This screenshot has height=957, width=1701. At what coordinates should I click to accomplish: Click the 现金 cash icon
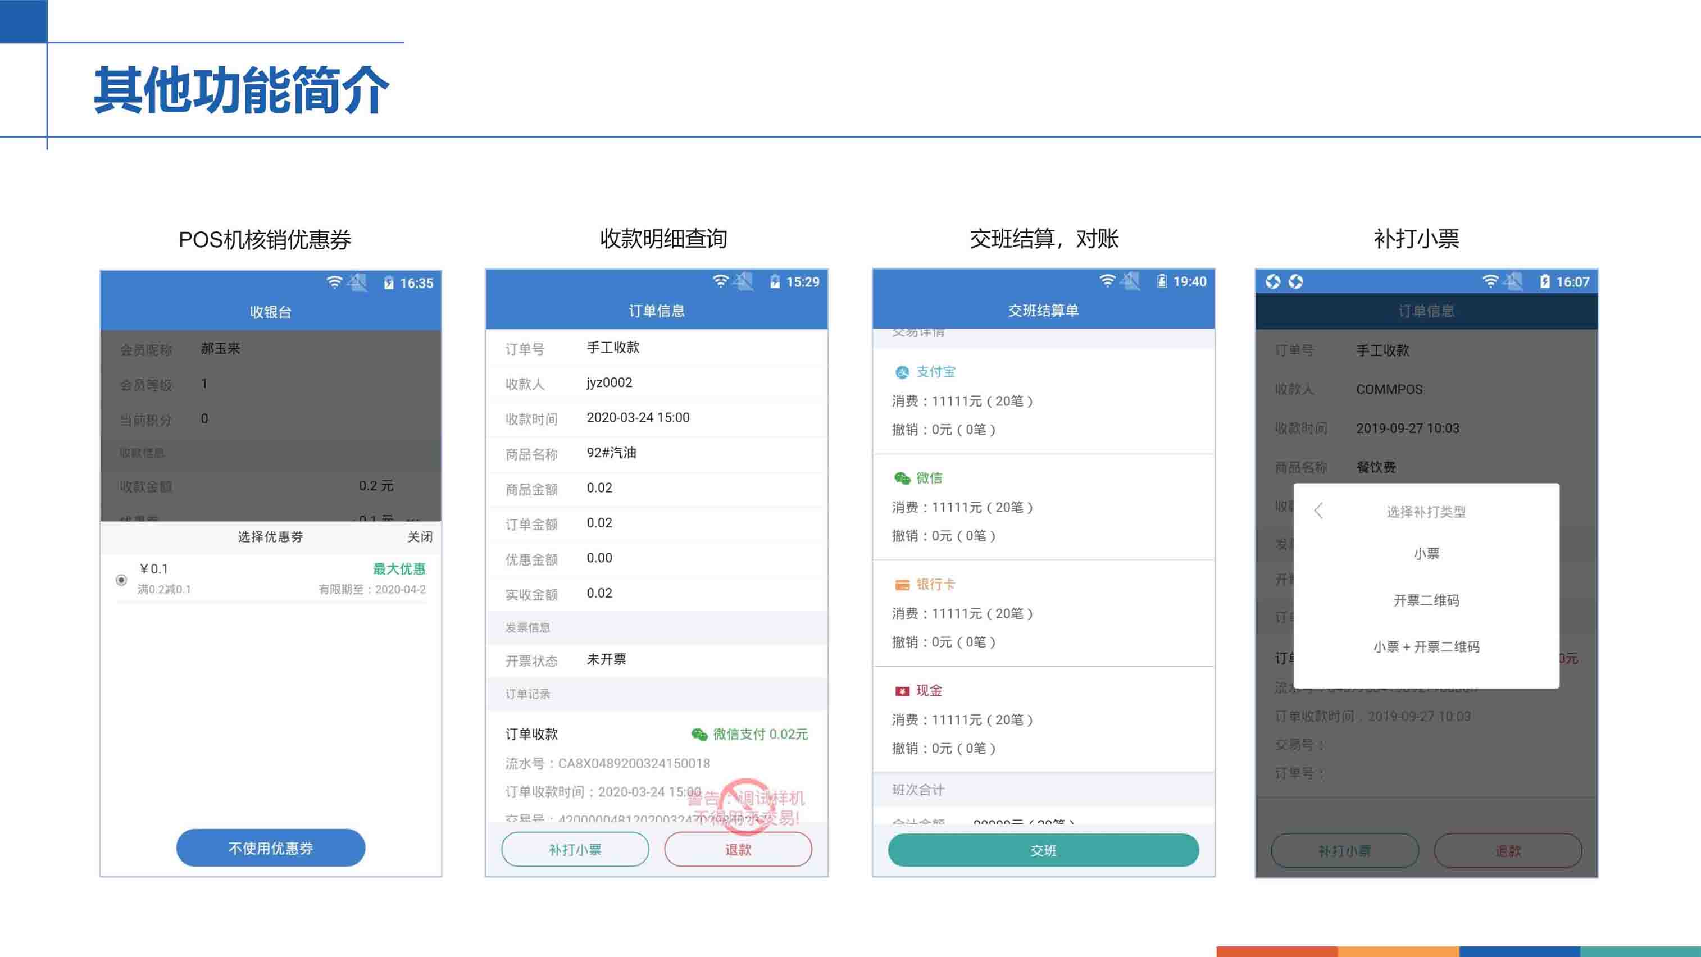point(902,691)
